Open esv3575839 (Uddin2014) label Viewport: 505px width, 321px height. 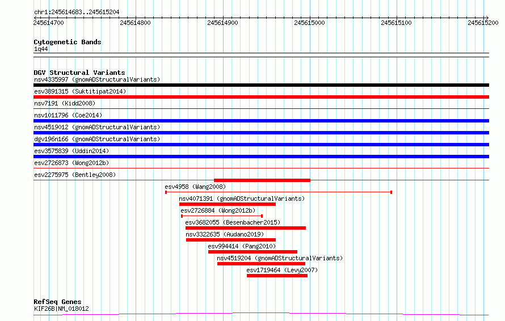71,151
